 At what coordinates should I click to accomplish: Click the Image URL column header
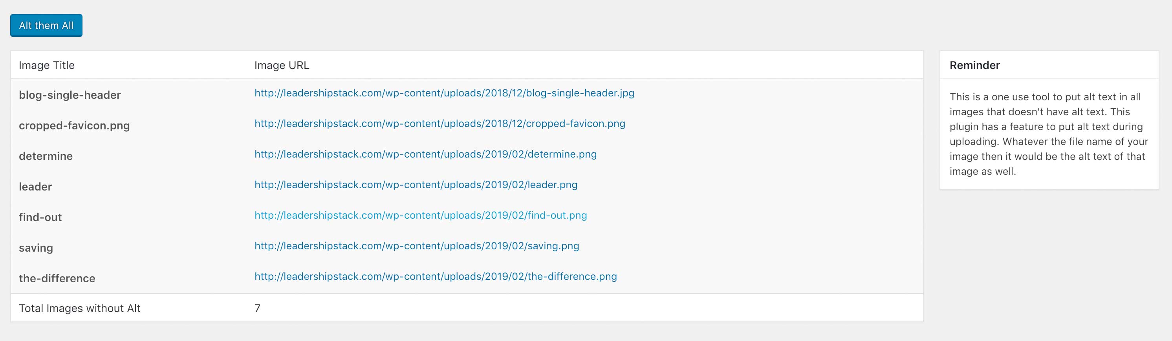pyautogui.click(x=282, y=65)
